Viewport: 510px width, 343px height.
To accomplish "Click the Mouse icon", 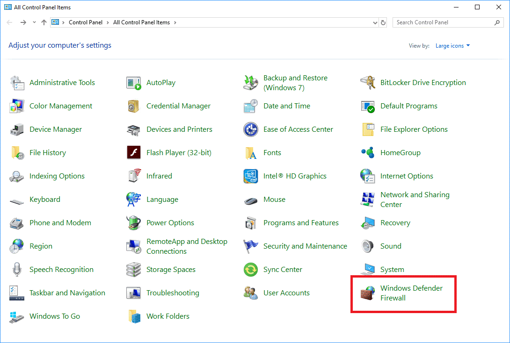I will coord(251,201).
